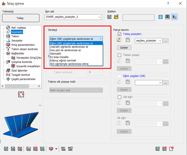
Task: Open the seçilen_yüzeyler dropdown
Action: [x=148, y=41]
